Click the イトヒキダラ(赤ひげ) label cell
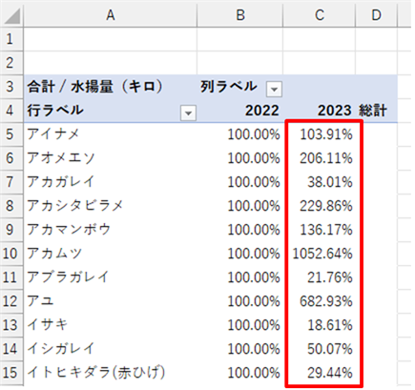415x390 pixels. coord(111,373)
